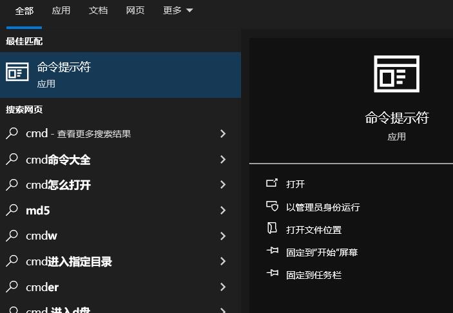Click the 以管理员身份运行 shield icon
Image resolution: width=453 pixels, height=313 pixels.
point(272,206)
